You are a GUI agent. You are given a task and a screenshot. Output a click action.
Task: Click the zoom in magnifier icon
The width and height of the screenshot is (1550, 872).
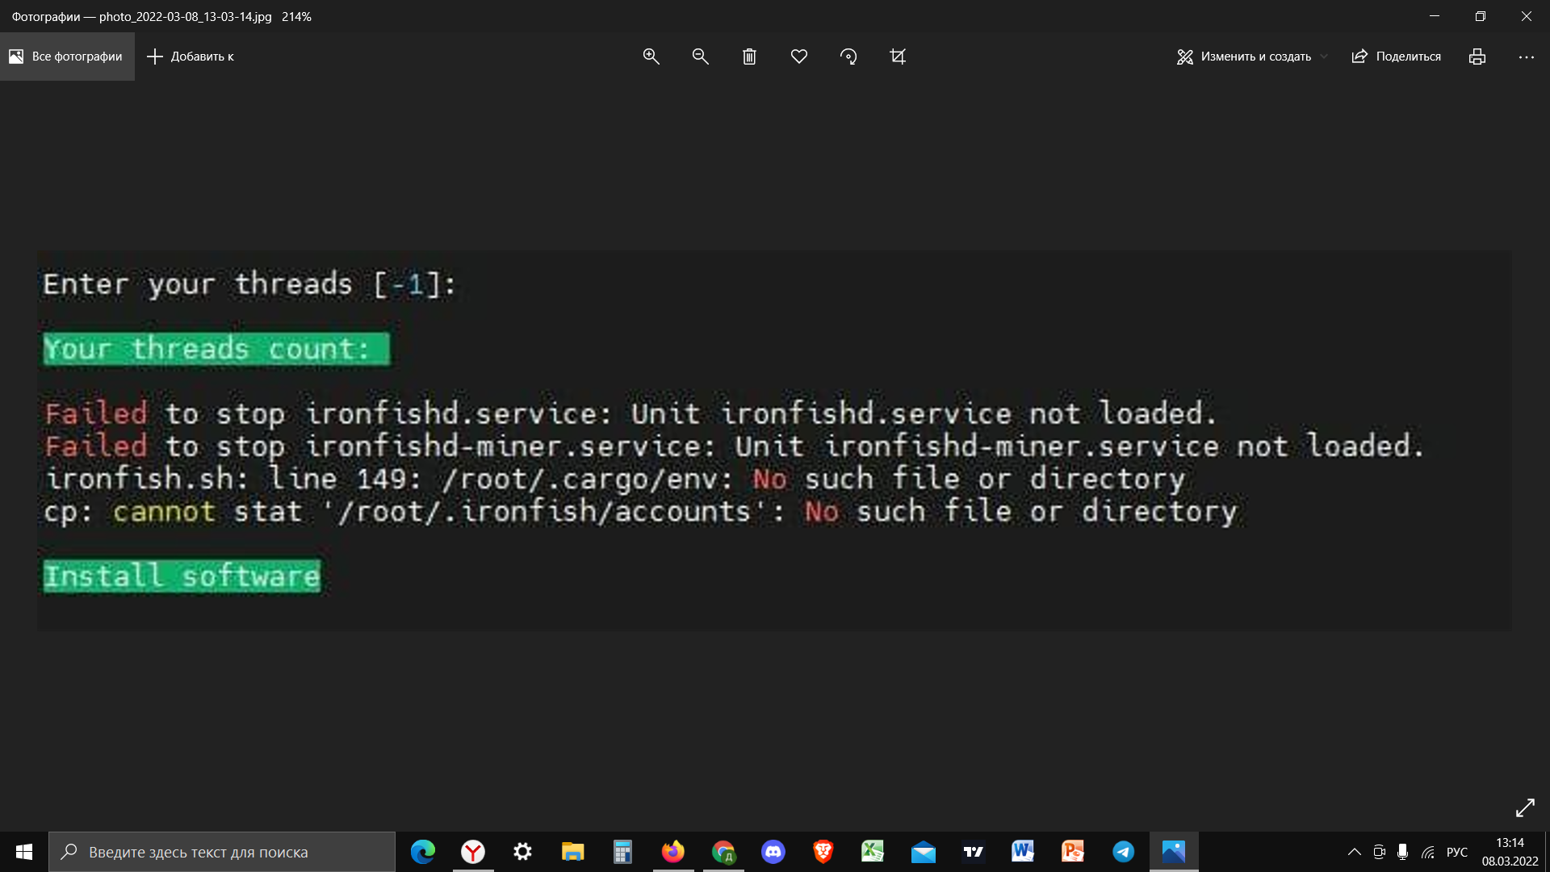tap(651, 57)
